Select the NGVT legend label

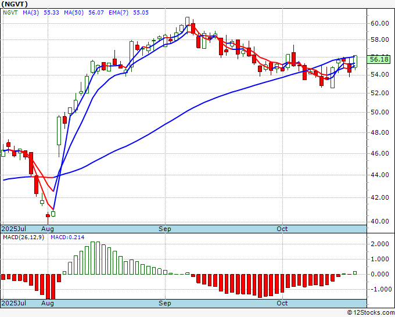point(10,13)
